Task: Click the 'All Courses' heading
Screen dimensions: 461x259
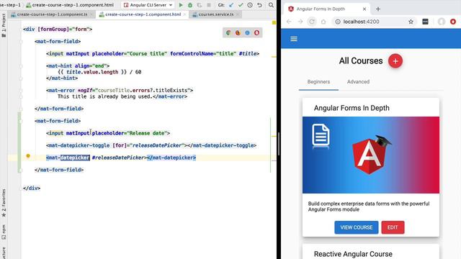Action: [x=361, y=60]
